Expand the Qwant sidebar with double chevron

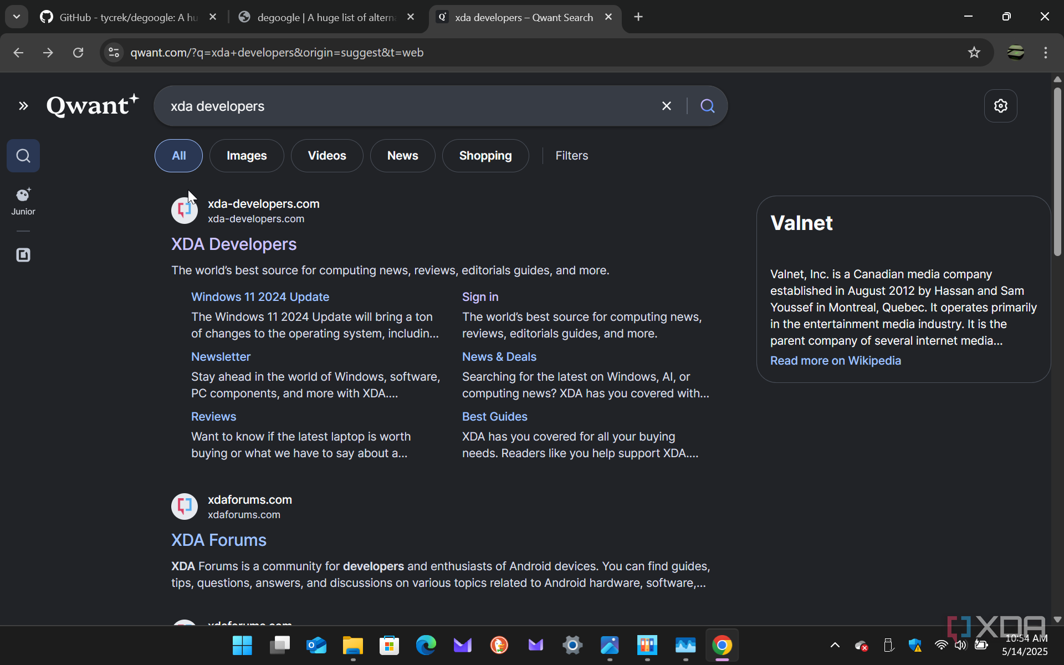tap(23, 106)
